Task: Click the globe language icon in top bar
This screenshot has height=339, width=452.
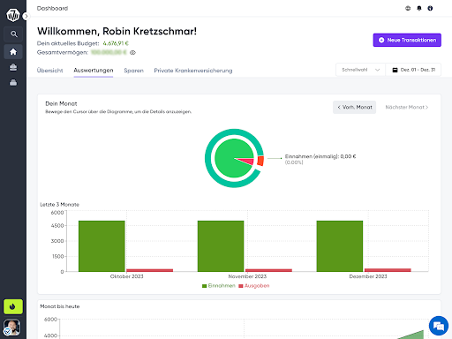Action: click(408, 8)
